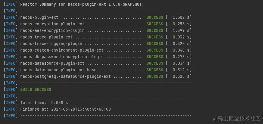This screenshot has width=263, height=124.
Task: Click nacos-datasource-plugin-ext-base module text
Action: pyautogui.click(x=58, y=70)
